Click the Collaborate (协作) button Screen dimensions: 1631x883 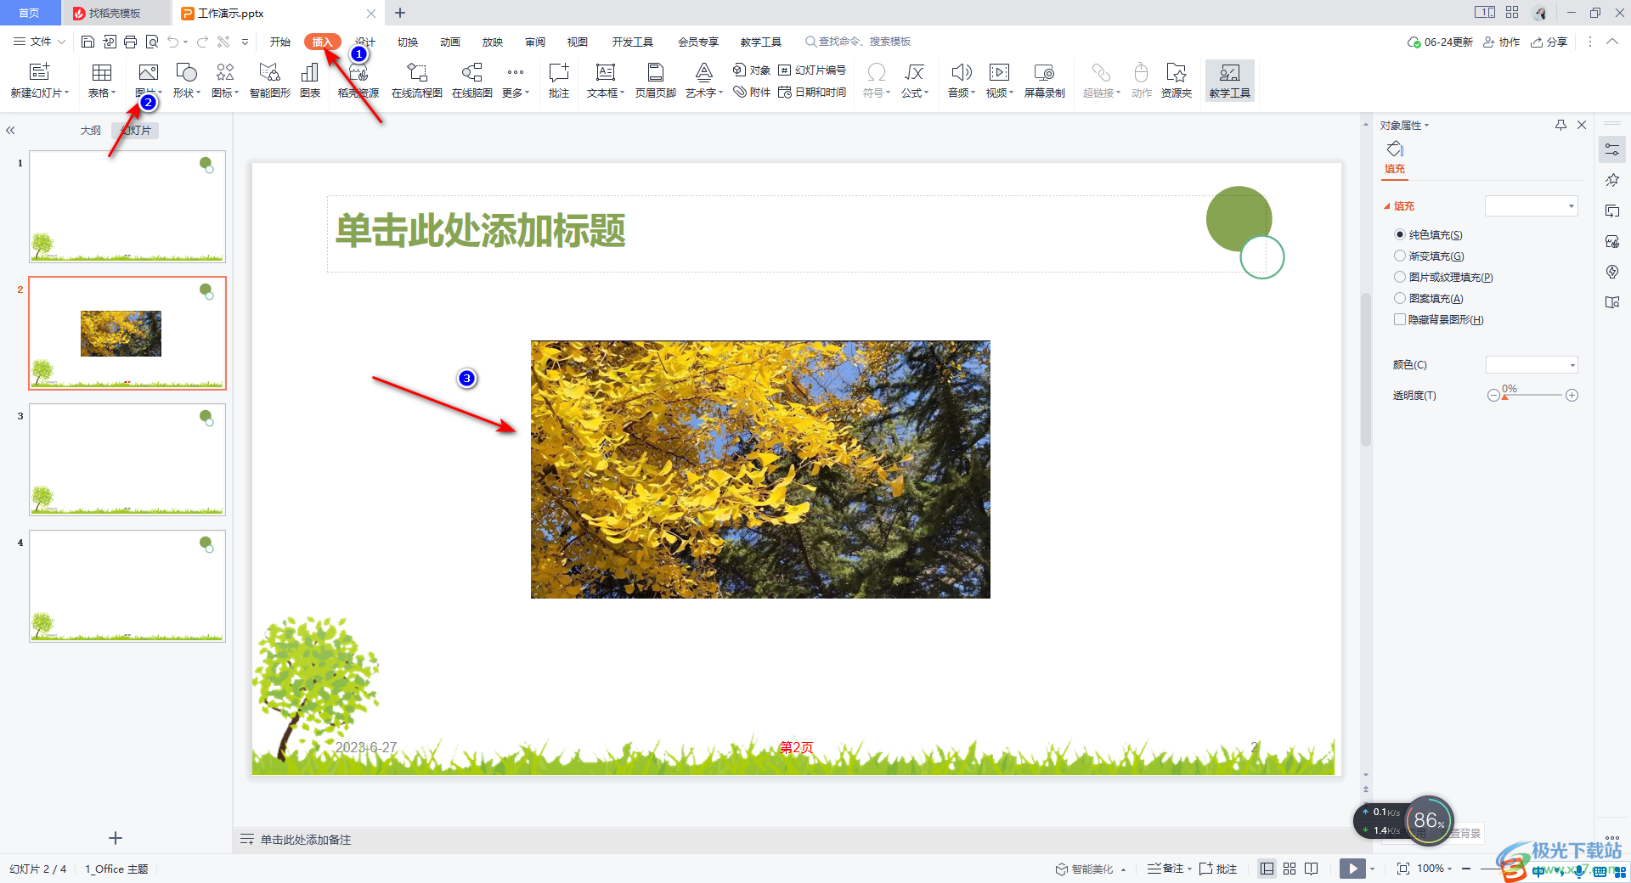coord(1501,42)
